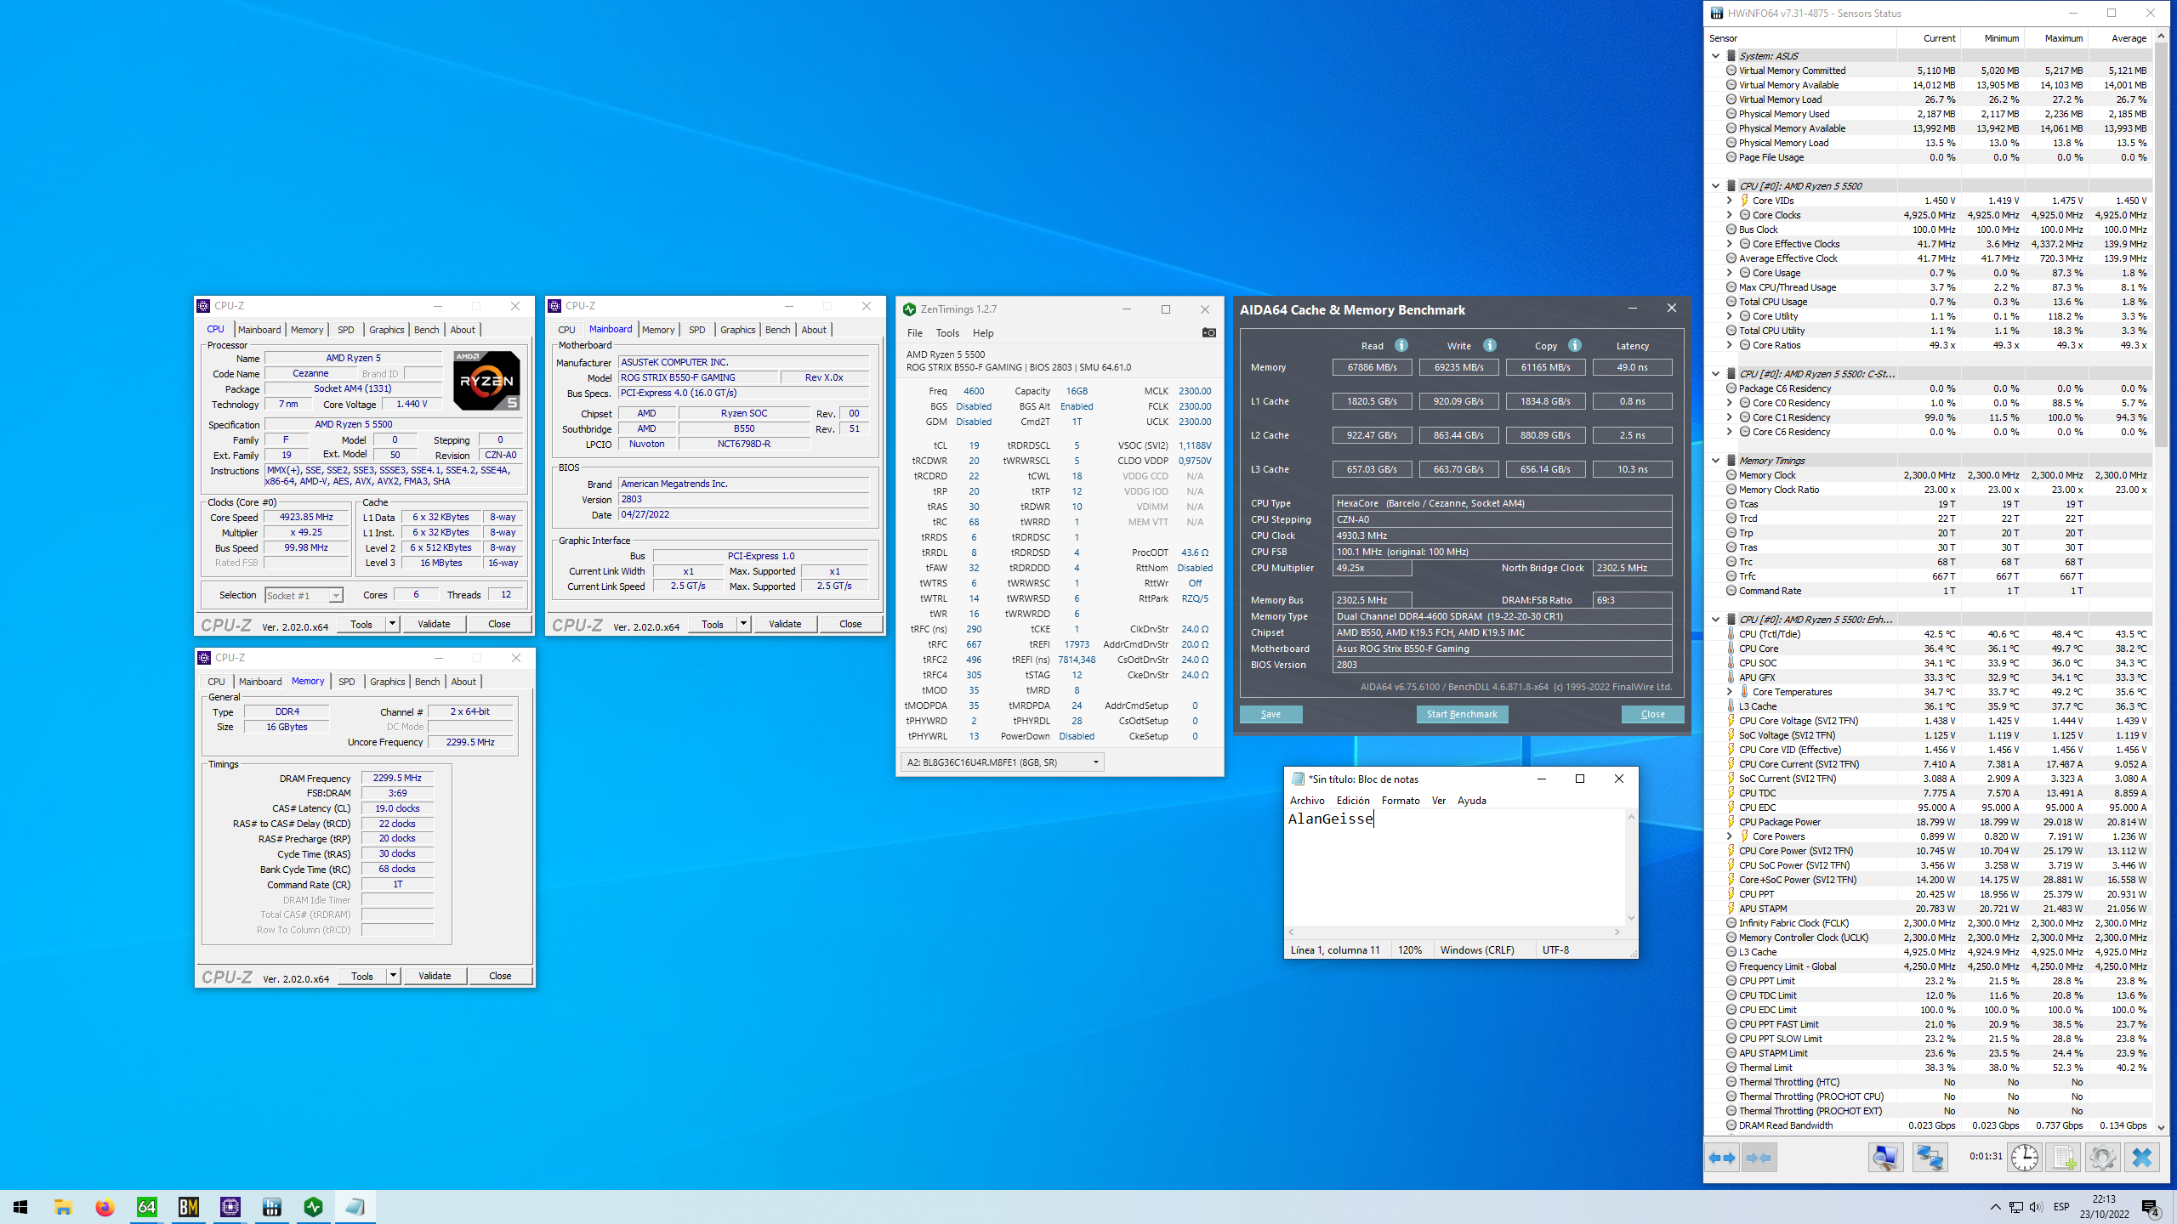
Task: Click Save button in AIDA64 benchmark
Action: [1270, 714]
